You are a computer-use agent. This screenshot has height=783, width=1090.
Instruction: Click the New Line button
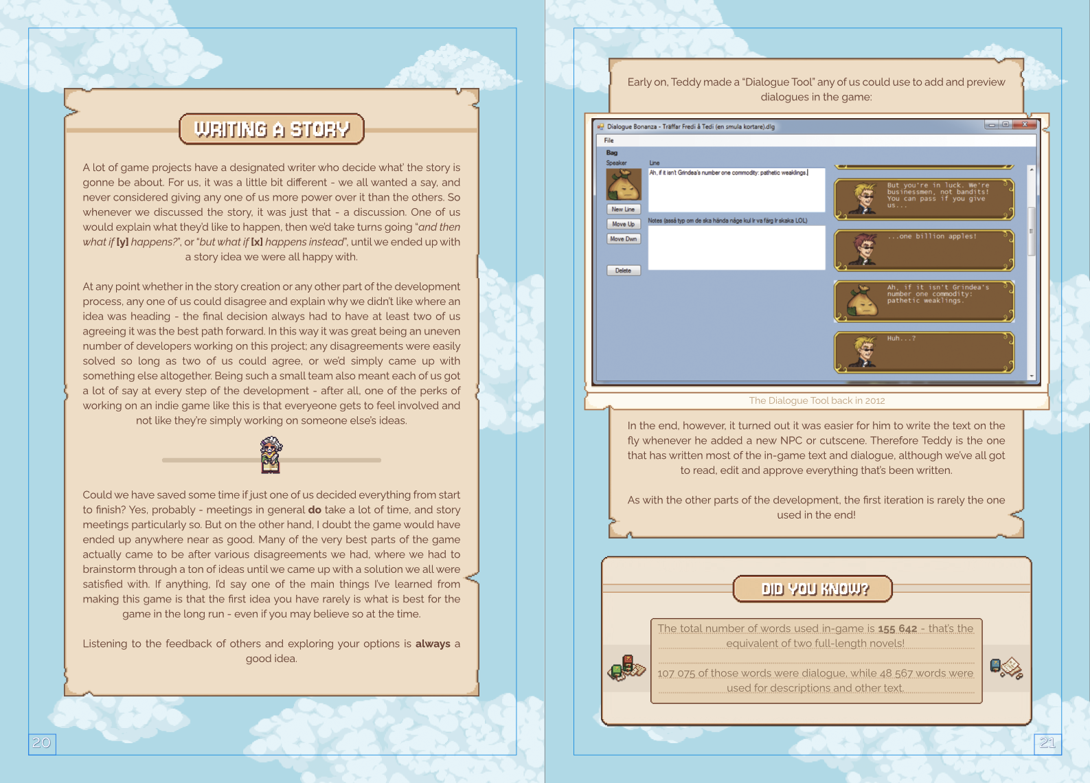[x=624, y=209]
